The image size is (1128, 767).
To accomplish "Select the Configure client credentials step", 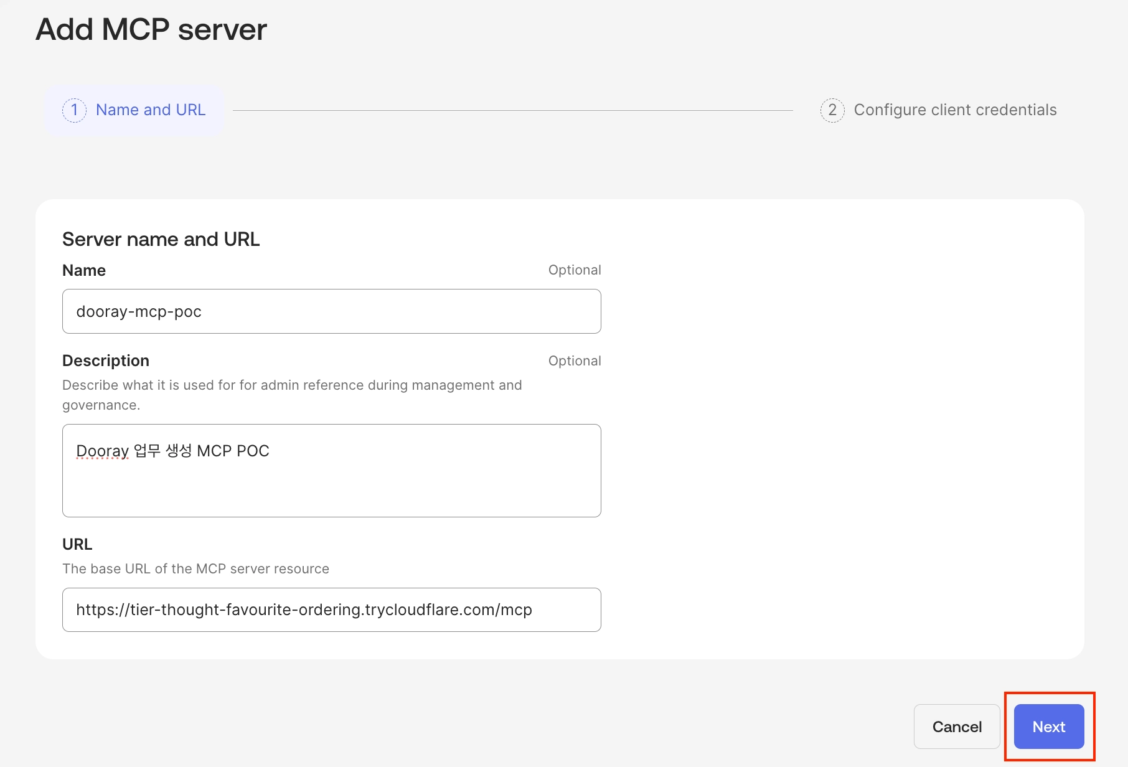I will pos(939,110).
